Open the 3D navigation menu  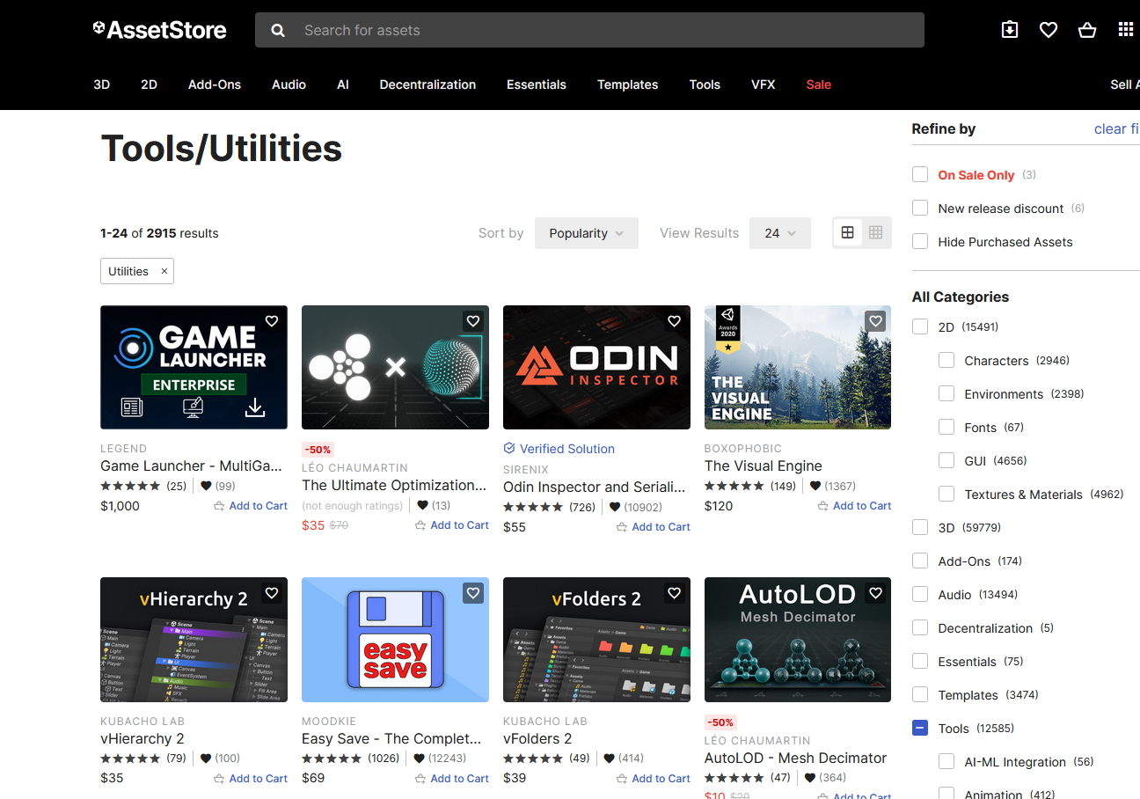(102, 84)
